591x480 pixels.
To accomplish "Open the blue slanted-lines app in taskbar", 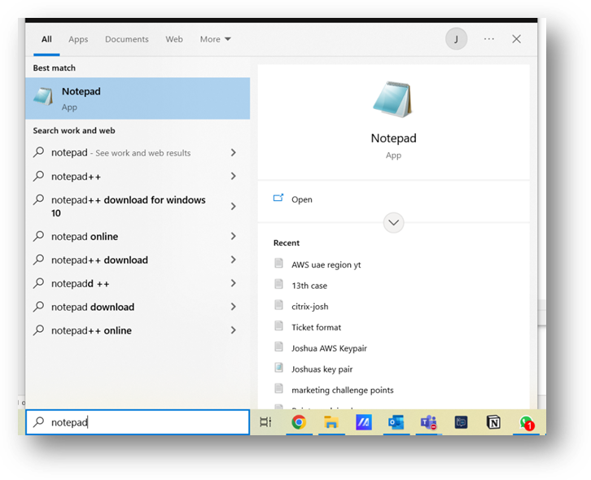I will 364,422.
